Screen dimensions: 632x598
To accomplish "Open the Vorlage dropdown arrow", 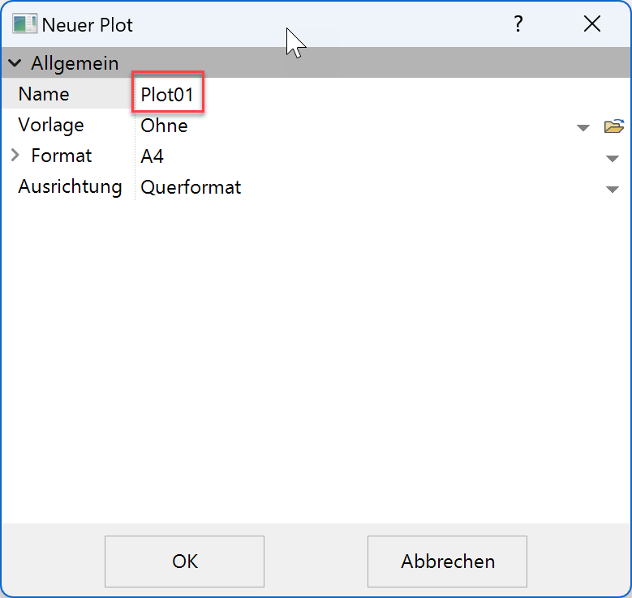I will [x=583, y=127].
